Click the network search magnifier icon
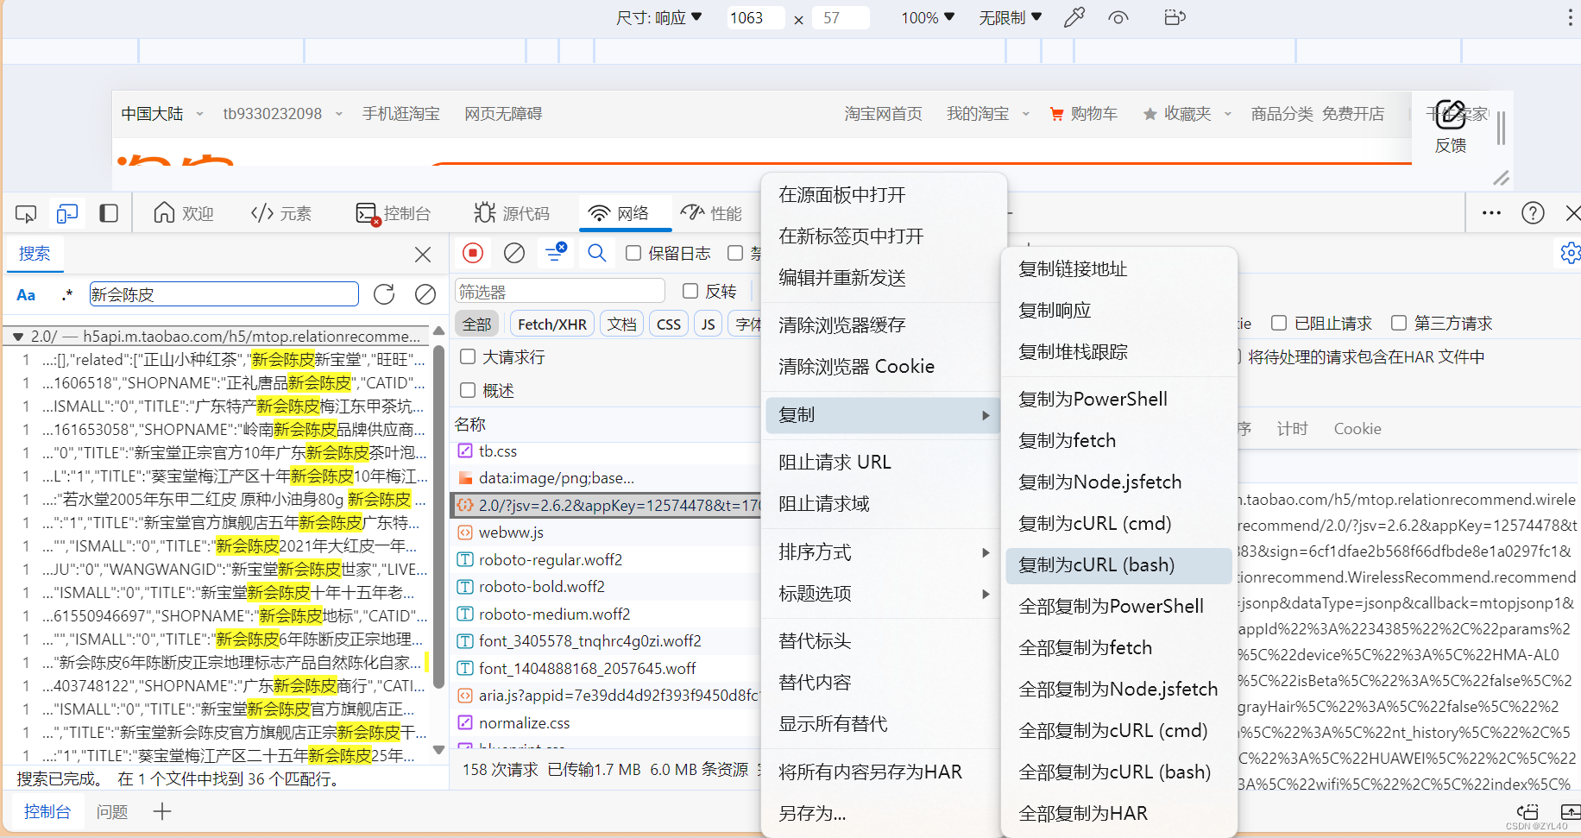 (x=597, y=253)
